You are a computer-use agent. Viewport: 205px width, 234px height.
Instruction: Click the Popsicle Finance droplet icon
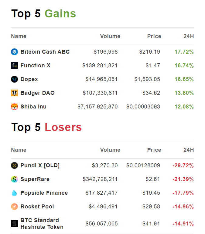click(x=15, y=193)
